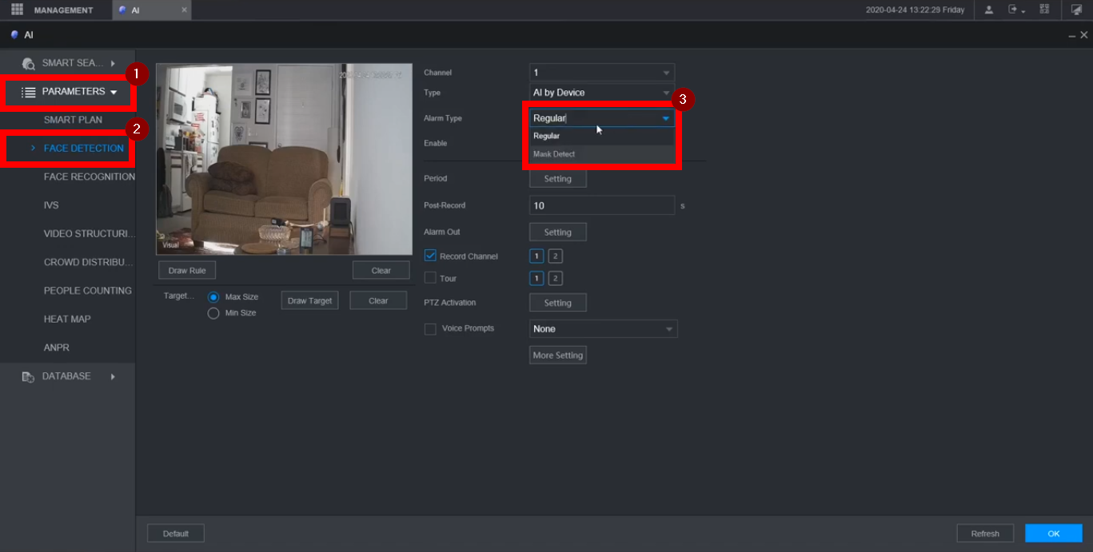Click the Draw Target button
The height and width of the screenshot is (552, 1093).
click(309, 300)
